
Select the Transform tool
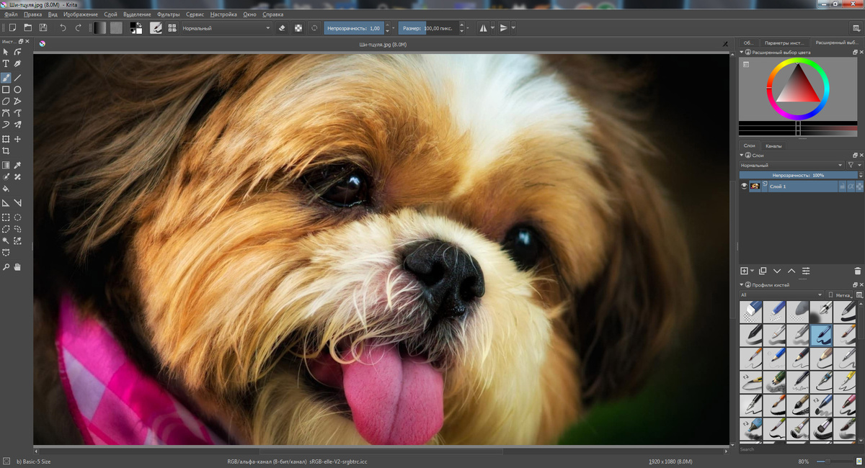(x=6, y=139)
